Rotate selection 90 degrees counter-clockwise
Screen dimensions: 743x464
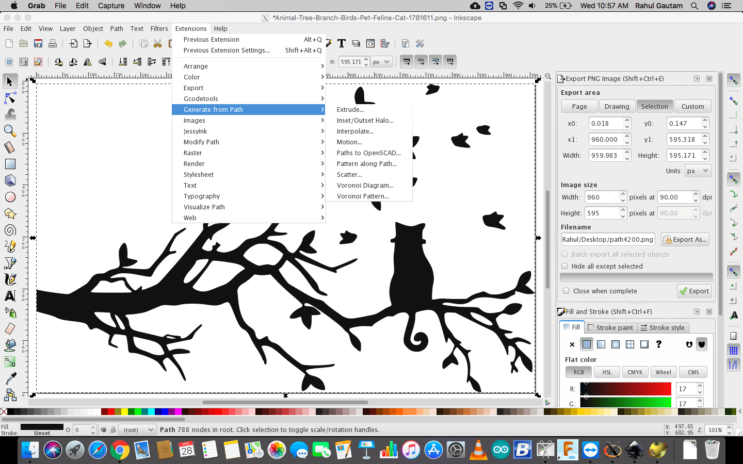(x=59, y=62)
